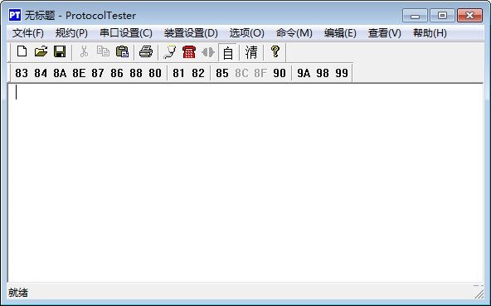
Task: Send command 8A from the toolbar
Action: (60, 73)
